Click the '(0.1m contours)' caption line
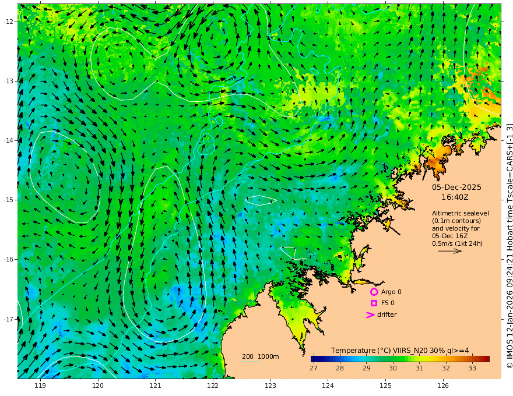 [456, 221]
